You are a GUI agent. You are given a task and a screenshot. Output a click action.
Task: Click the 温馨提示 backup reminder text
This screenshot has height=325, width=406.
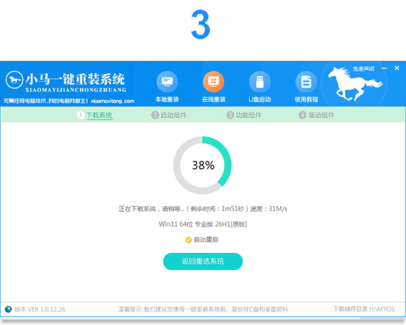203,309
